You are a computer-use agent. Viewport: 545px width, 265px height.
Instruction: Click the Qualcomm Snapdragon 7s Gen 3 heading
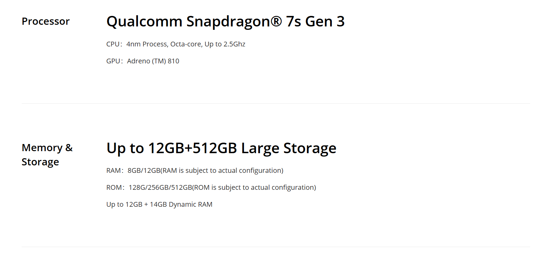pos(225,21)
